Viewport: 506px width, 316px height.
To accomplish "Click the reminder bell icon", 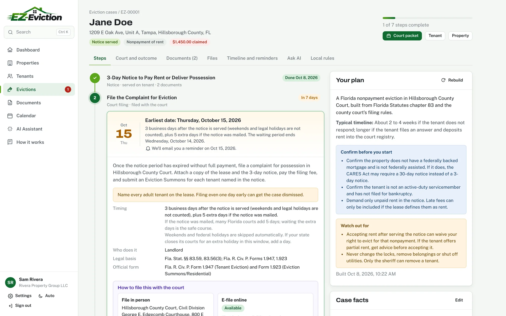I will coord(148,148).
